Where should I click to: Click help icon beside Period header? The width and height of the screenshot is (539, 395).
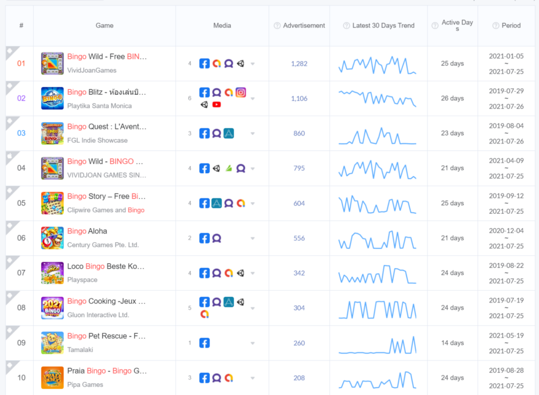click(x=496, y=25)
